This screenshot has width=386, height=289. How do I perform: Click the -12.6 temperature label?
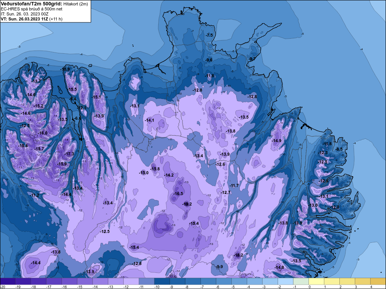pyautogui.click(x=220, y=164)
